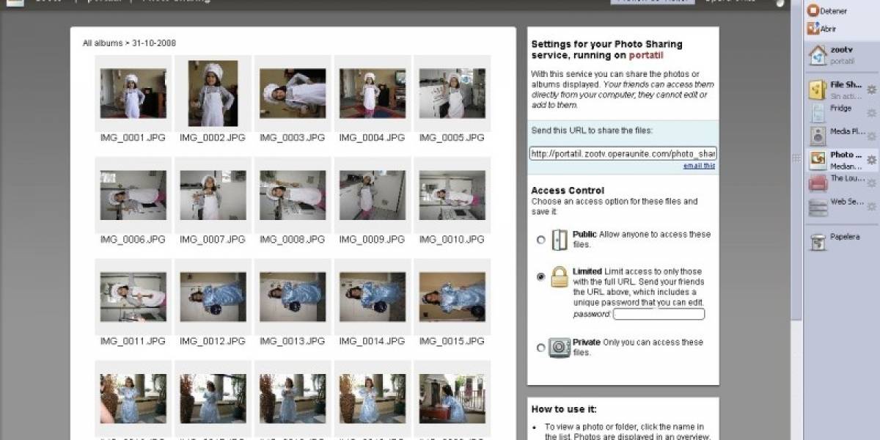The height and width of the screenshot is (440, 880).
Task: Click the gear next to Fridge
Action: coord(871,113)
